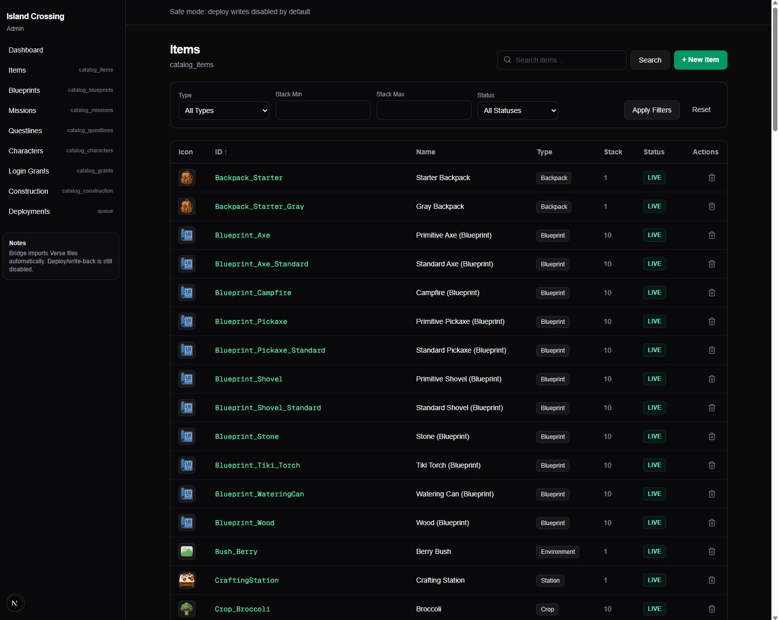Go to Questlines in sidebar
Image resolution: width=779 pixels, height=620 pixels.
click(25, 131)
